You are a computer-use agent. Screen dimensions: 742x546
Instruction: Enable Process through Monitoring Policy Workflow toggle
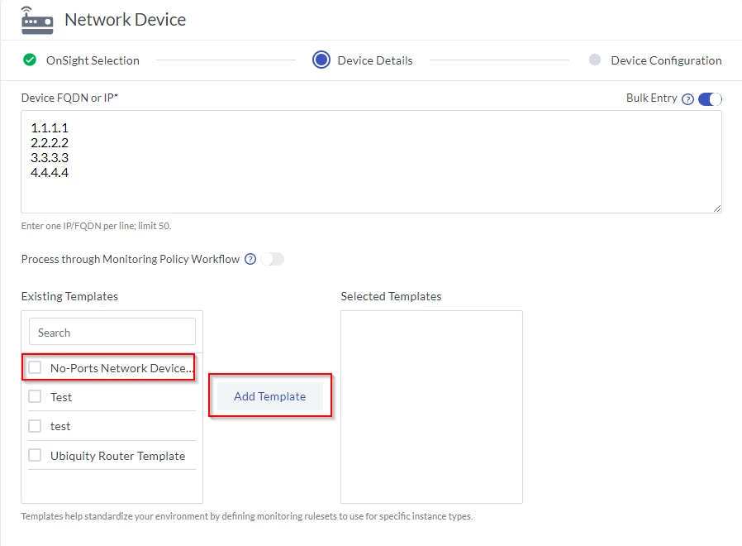[x=272, y=259]
